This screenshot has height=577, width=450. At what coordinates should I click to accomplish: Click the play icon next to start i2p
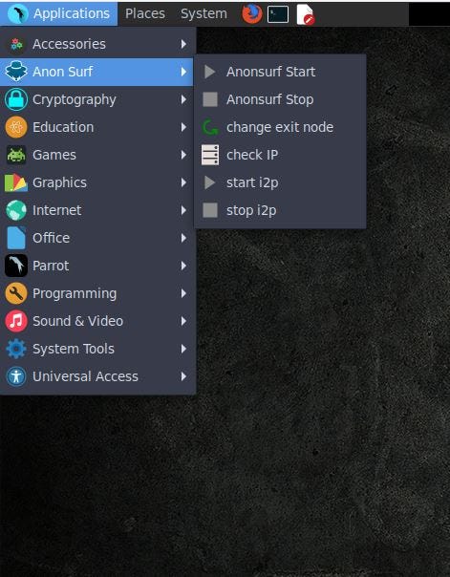(210, 182)
